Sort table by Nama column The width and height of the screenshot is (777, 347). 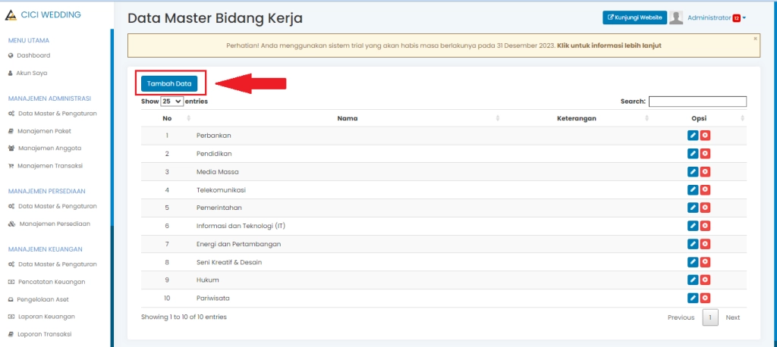(x=348, y=118)
